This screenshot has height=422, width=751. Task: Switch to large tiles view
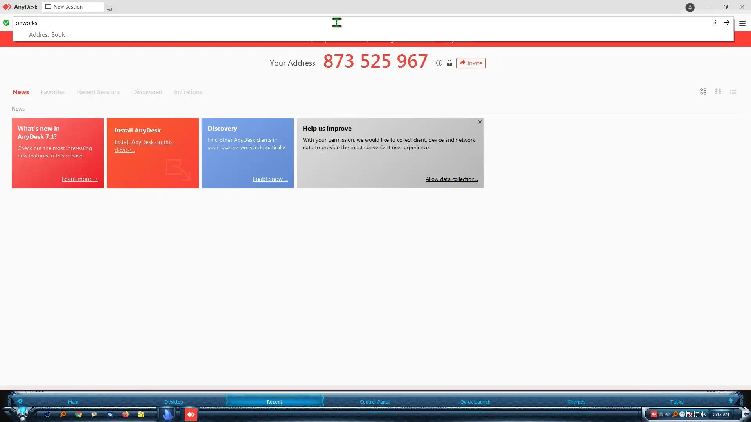(703, 91)
